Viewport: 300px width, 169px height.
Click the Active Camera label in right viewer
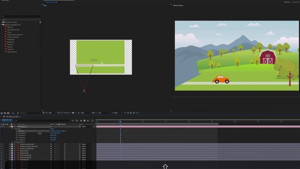[x=178, y=5]
